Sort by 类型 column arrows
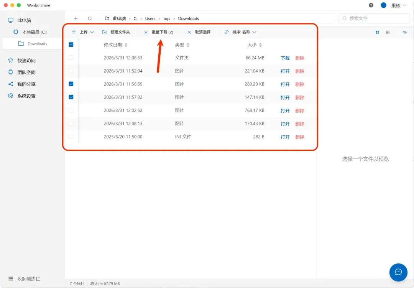Image resolution: width=414 pixels, height=288 pixels. (188, 45)
